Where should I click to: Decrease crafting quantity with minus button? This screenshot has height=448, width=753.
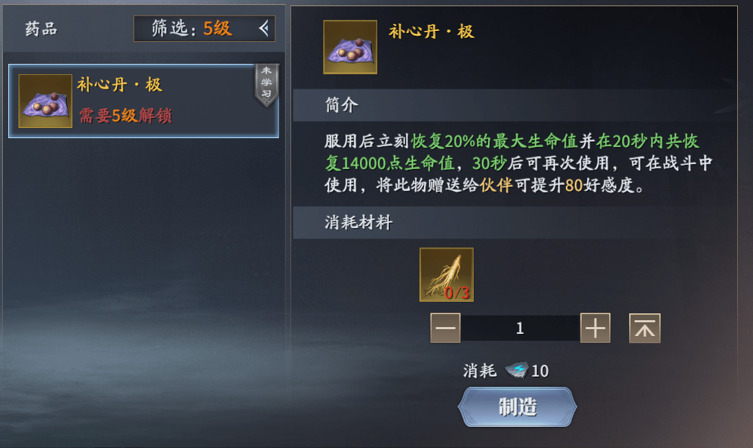pos(445,328)
